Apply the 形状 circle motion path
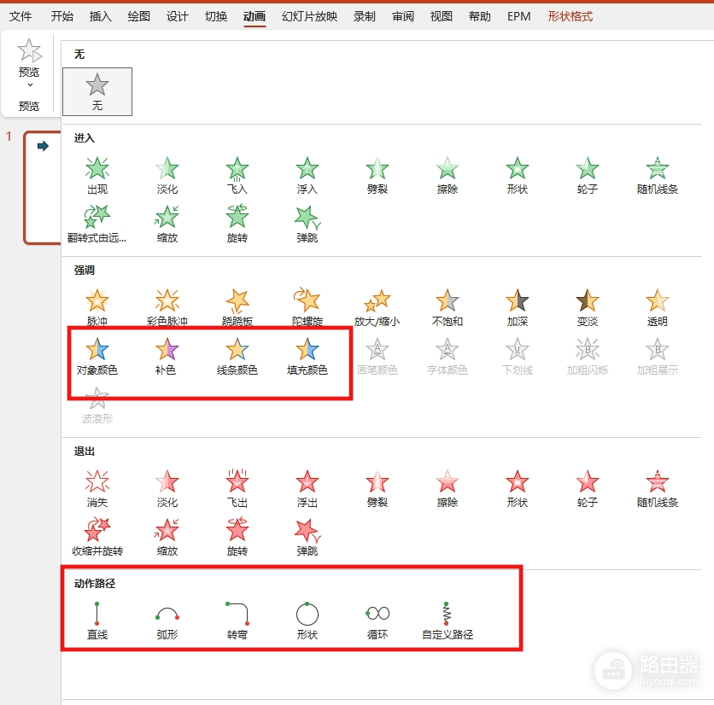The height and width of the screenshot is (705, 714). click(307, 621)
